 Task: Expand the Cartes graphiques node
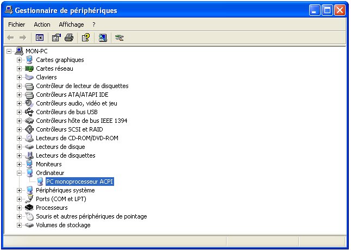(x=19, y=60)
